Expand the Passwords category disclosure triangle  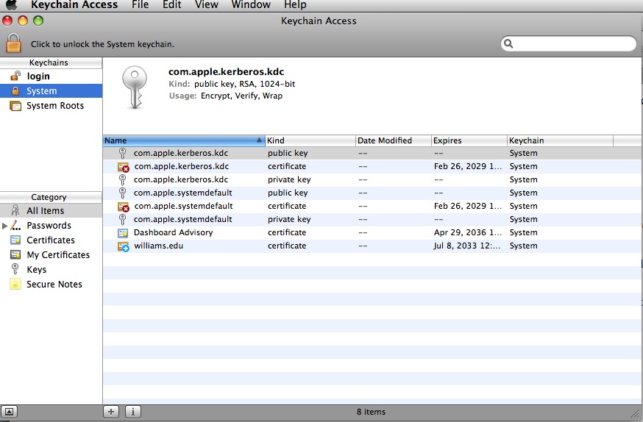[x=4, y=226]
